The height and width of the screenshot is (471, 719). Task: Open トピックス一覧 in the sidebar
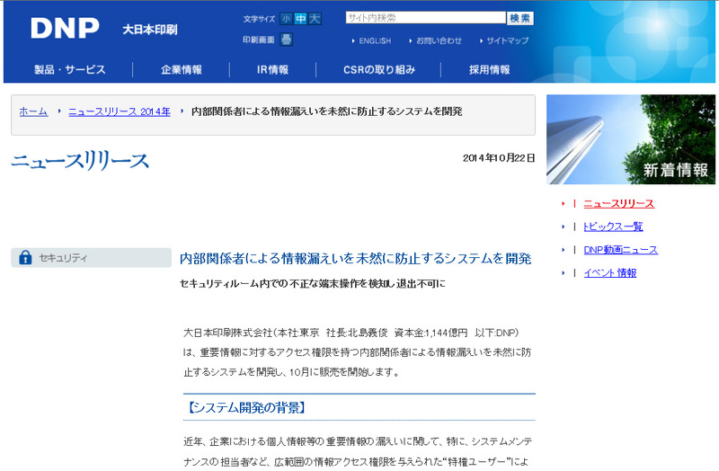(613, 227)
